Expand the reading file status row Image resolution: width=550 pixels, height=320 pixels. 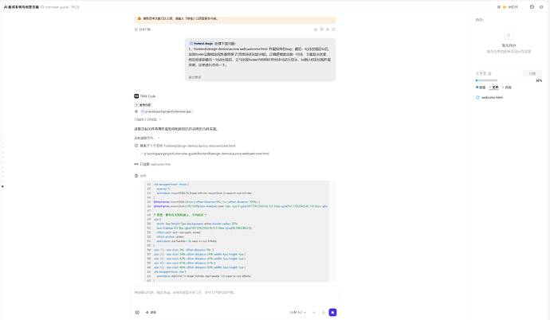(147, 138)
